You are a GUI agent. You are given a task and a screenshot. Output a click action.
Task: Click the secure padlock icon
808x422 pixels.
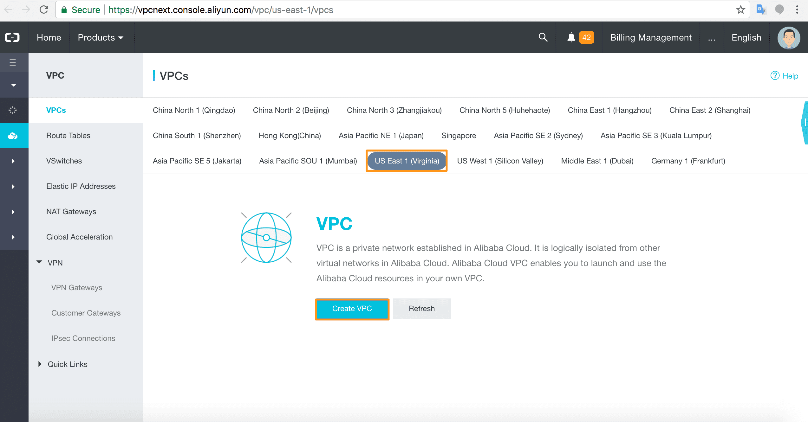coord(64,10)
